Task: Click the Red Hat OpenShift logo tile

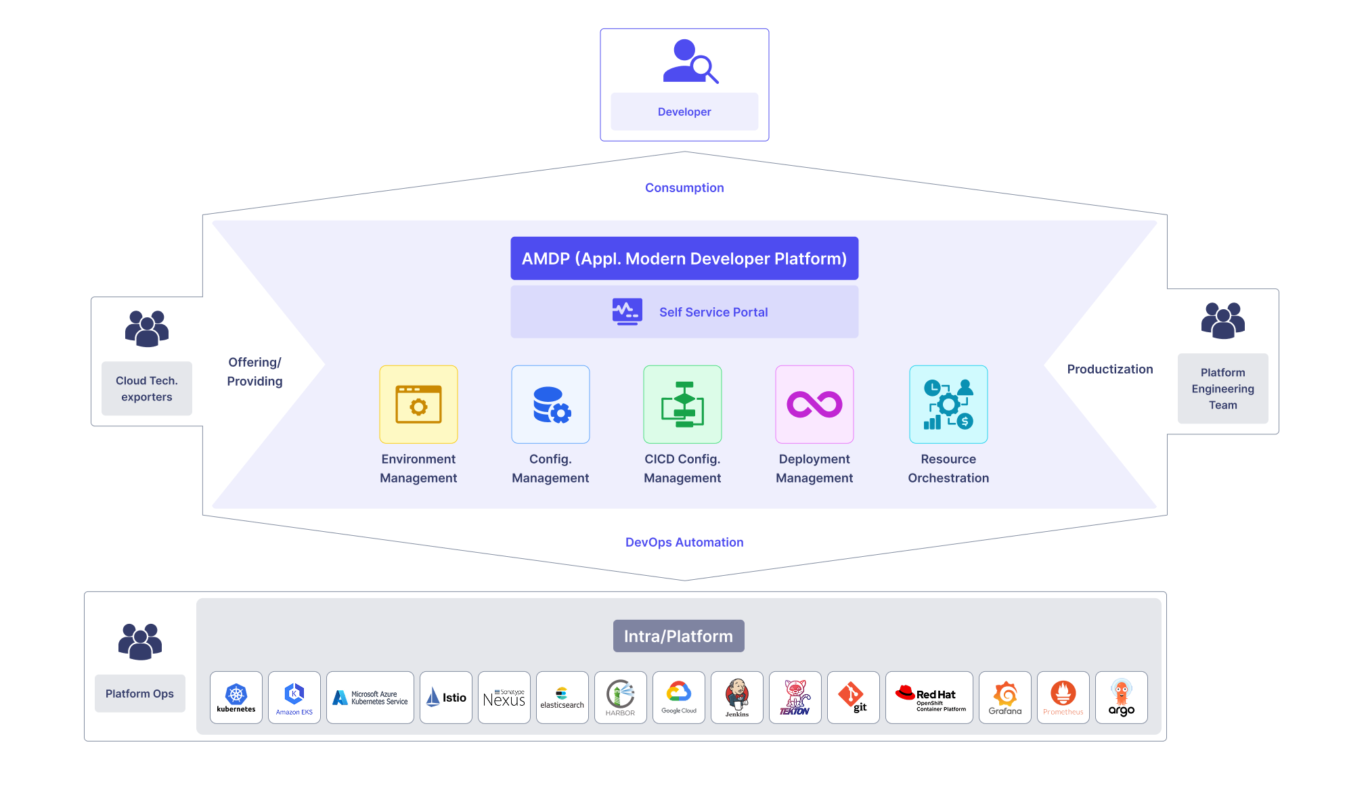Action: [929, 698]
